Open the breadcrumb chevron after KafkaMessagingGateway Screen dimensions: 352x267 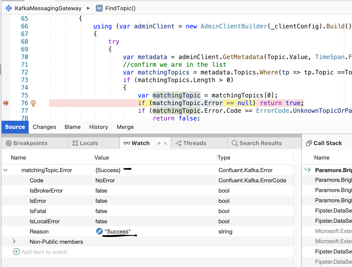pyautogui.click(x=88, y=8)
